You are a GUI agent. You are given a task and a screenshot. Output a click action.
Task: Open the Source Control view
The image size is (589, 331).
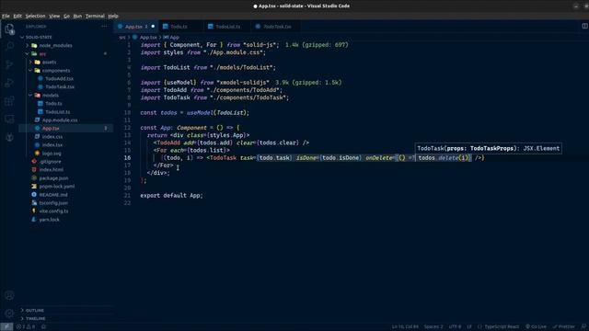9,64
